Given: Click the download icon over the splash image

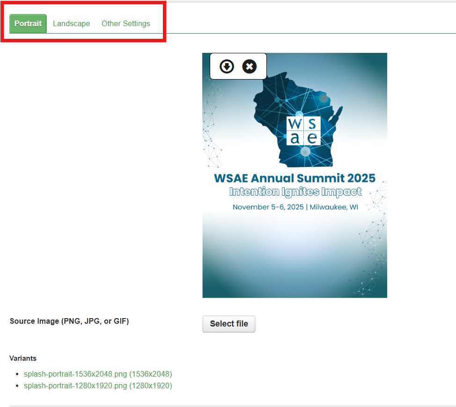Looking at the screenshot, I should (227, 66).
